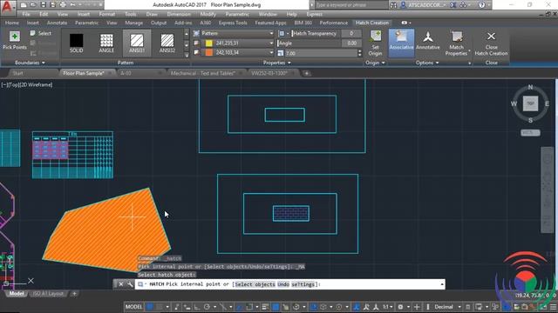Click the Quick Properties status bar icon

[467, 307]
